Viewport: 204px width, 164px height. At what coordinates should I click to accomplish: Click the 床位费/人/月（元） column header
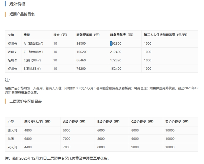tap(37, 122)
